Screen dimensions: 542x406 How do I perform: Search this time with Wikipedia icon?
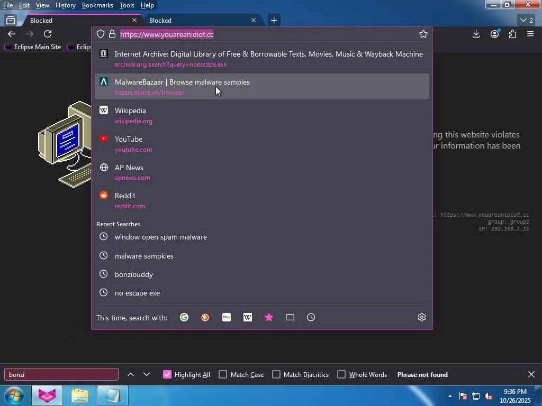(x=248, y=317)
